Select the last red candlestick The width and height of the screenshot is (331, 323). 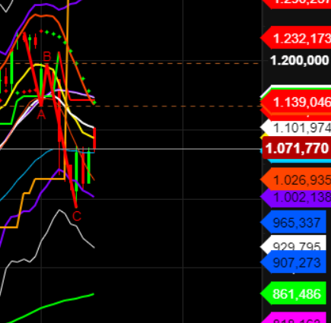94,138
